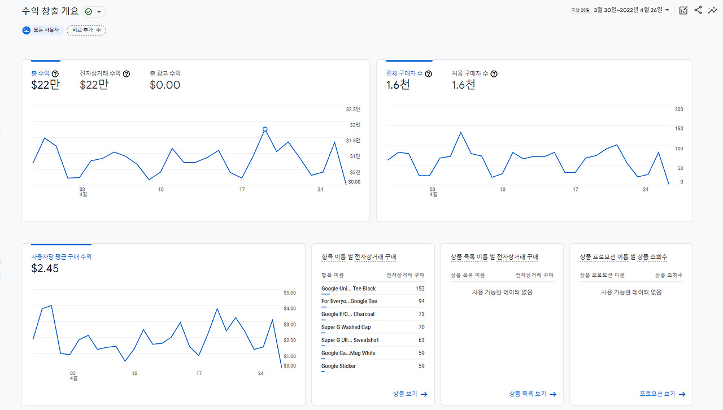This screenshot has width=723, height=410.
Task: Click the purchase count 152 value
Action: (x=420, y=289)
